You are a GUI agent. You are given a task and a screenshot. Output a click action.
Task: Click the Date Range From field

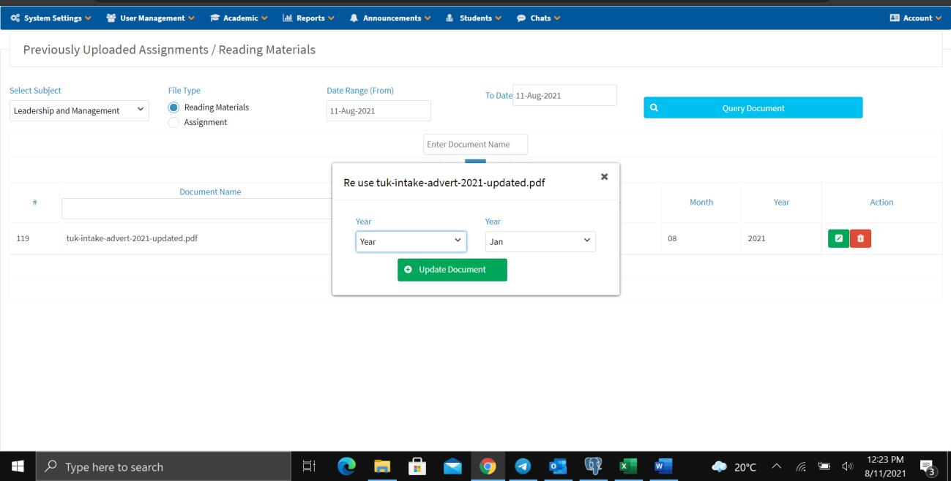378,111
